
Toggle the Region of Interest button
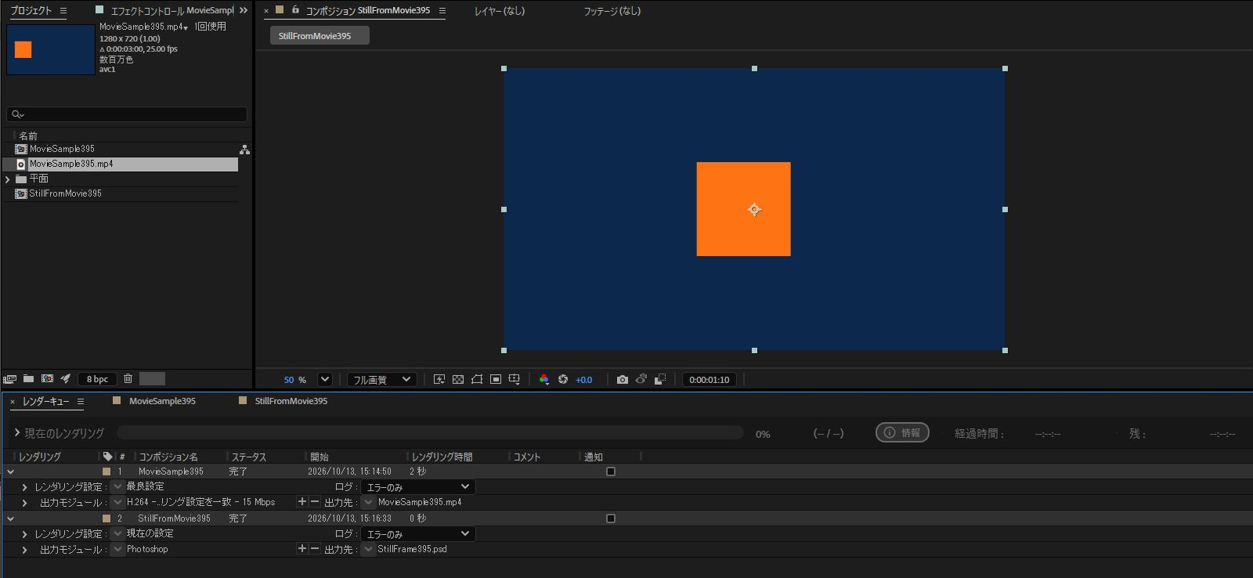[x=496, y=380]
